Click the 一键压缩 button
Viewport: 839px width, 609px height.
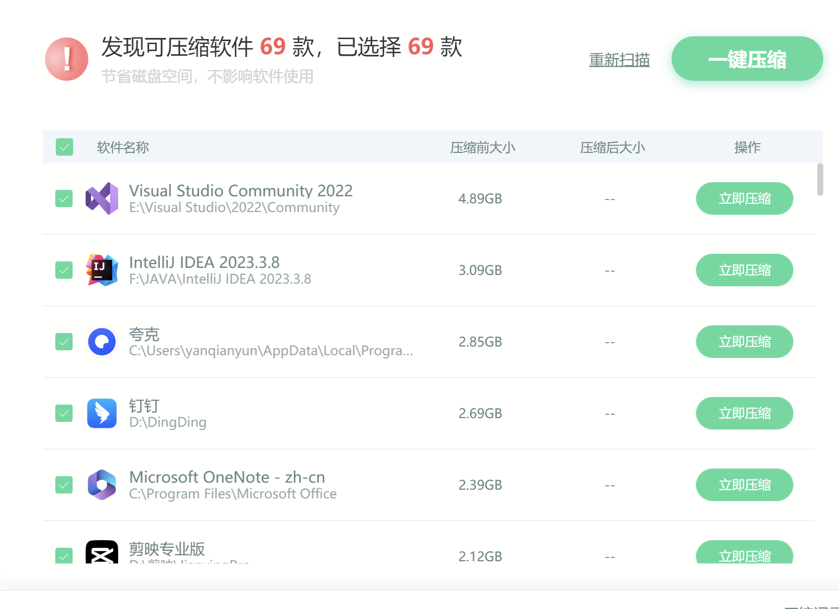click(747, 59)
